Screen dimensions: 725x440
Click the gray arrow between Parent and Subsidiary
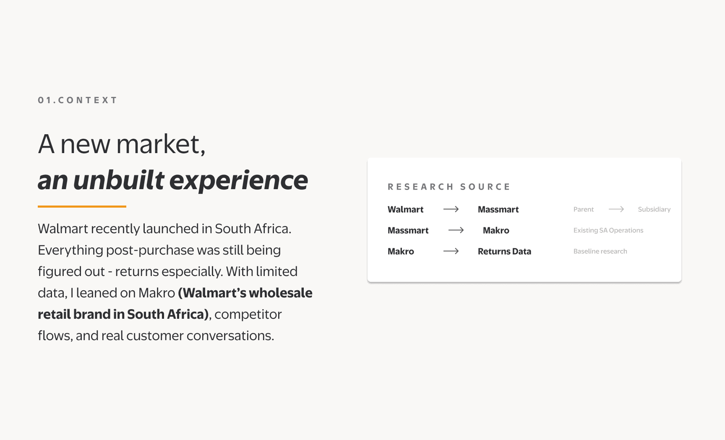[x=616, y=209]
